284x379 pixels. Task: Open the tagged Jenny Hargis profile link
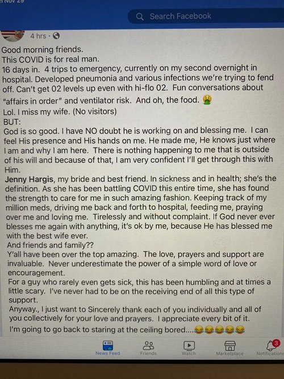click(x=29, y=180)
